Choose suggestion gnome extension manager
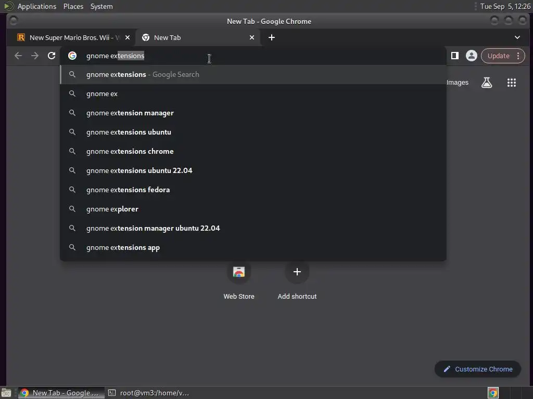This screenshot has height=399, width=533. (253, 113)
